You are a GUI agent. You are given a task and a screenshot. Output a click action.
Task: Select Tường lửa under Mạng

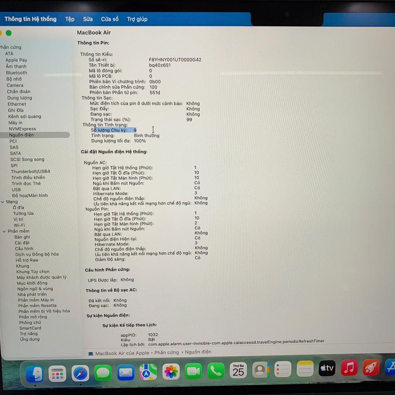23,213
